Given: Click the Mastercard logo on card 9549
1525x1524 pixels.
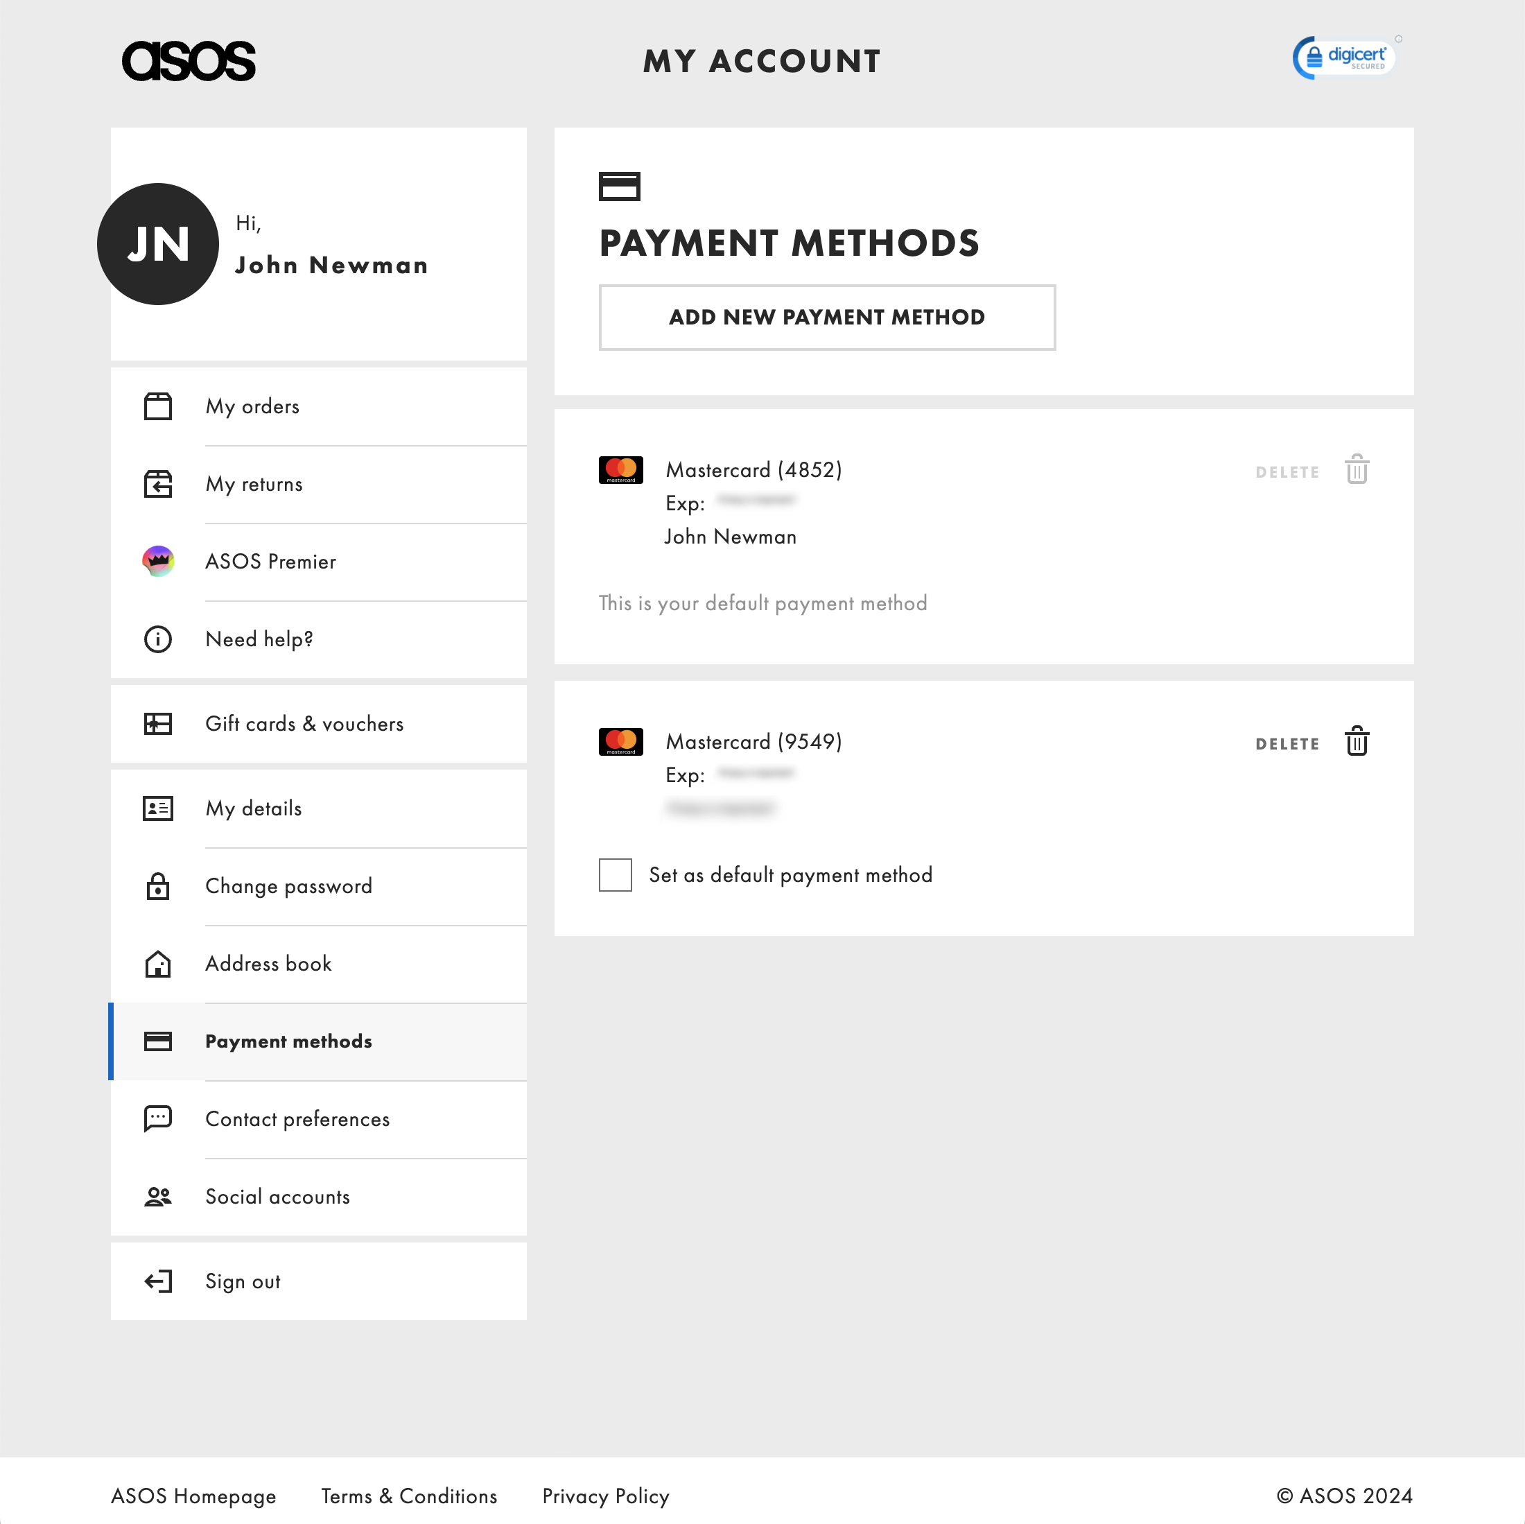Looking at the screenshot, I should (620, 741).
